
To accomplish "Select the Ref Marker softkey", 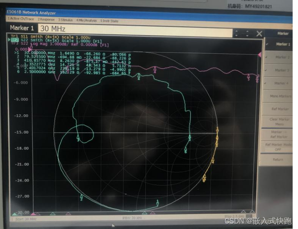I will pos(277,109).
